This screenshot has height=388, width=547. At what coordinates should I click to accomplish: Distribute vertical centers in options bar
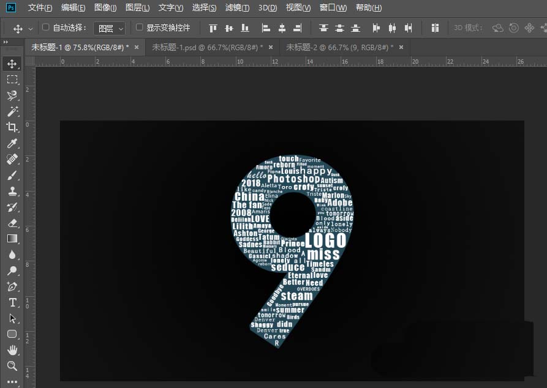tap(339, 28)
